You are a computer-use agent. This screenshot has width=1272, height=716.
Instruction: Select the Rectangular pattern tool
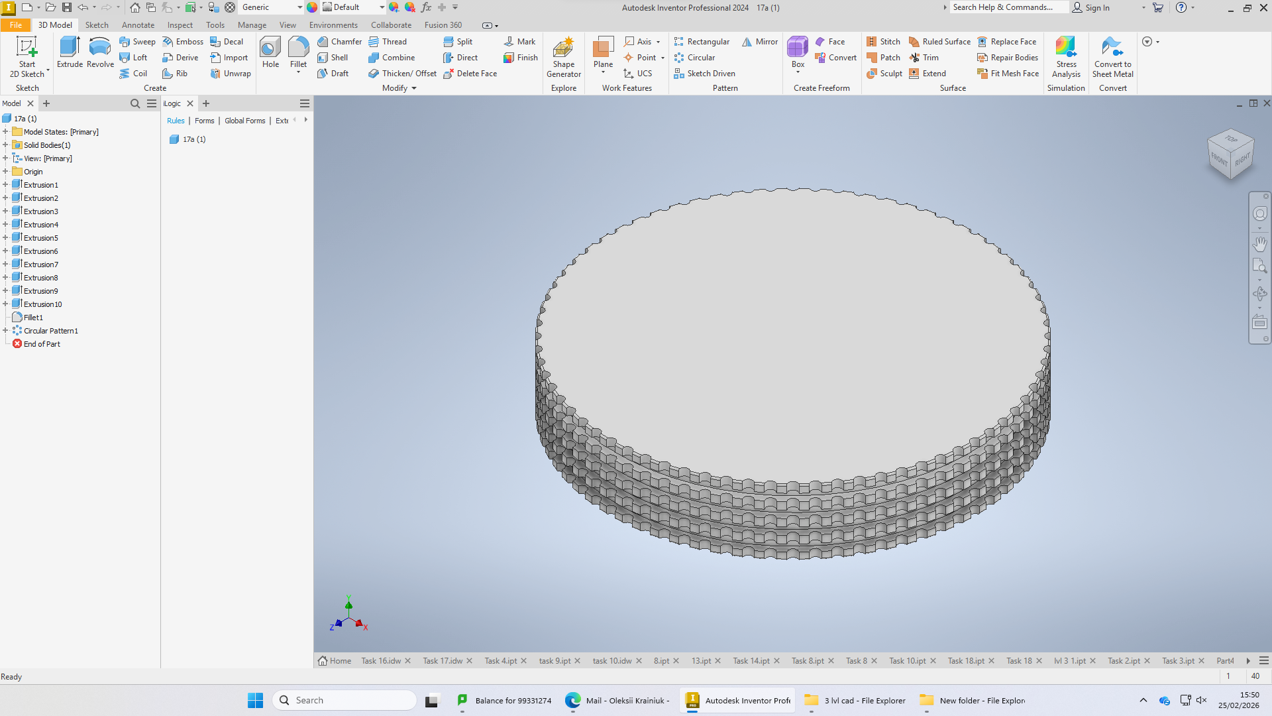[702, 41]
